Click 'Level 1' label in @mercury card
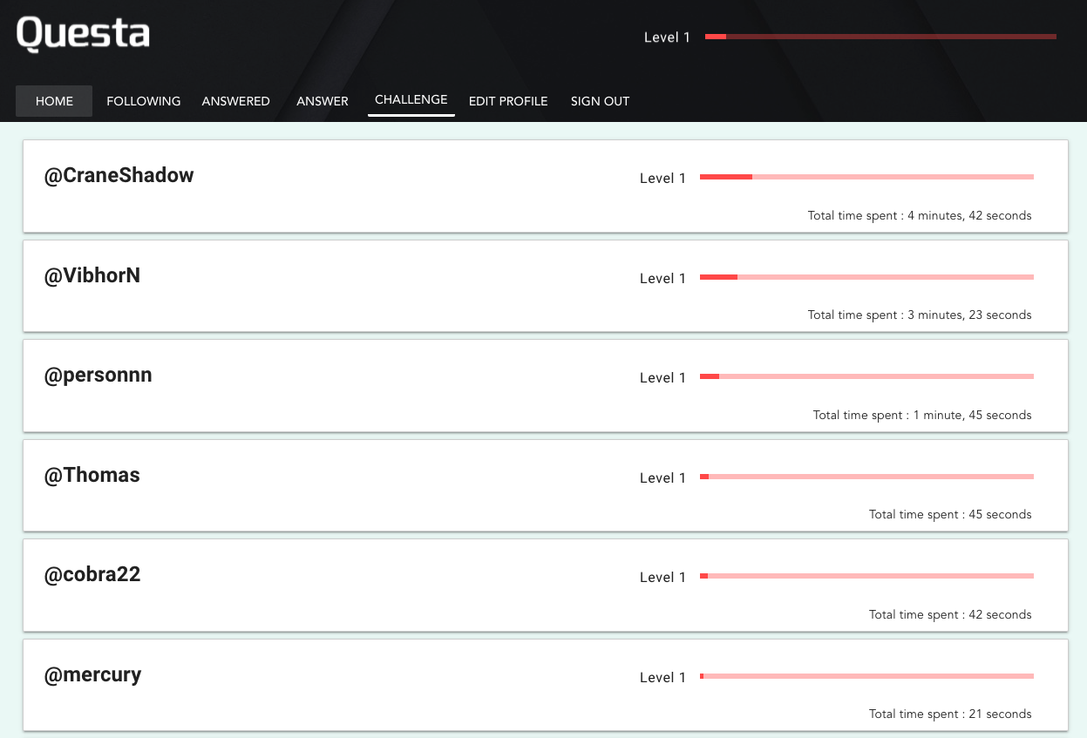Viewport: 1087px width, 738px height. [x=662, y=678]
